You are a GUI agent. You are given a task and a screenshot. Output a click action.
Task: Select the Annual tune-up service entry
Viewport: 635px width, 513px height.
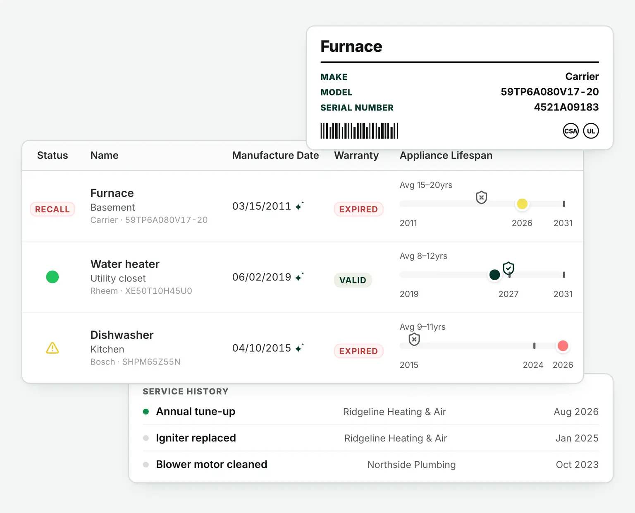(370, 412)
